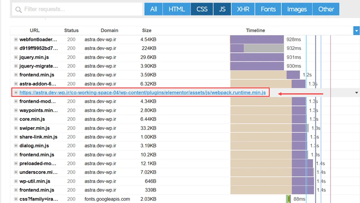The image size is (360, 203).
Task: Select the swiper.min.js file name
Action: tap(34, 128)
